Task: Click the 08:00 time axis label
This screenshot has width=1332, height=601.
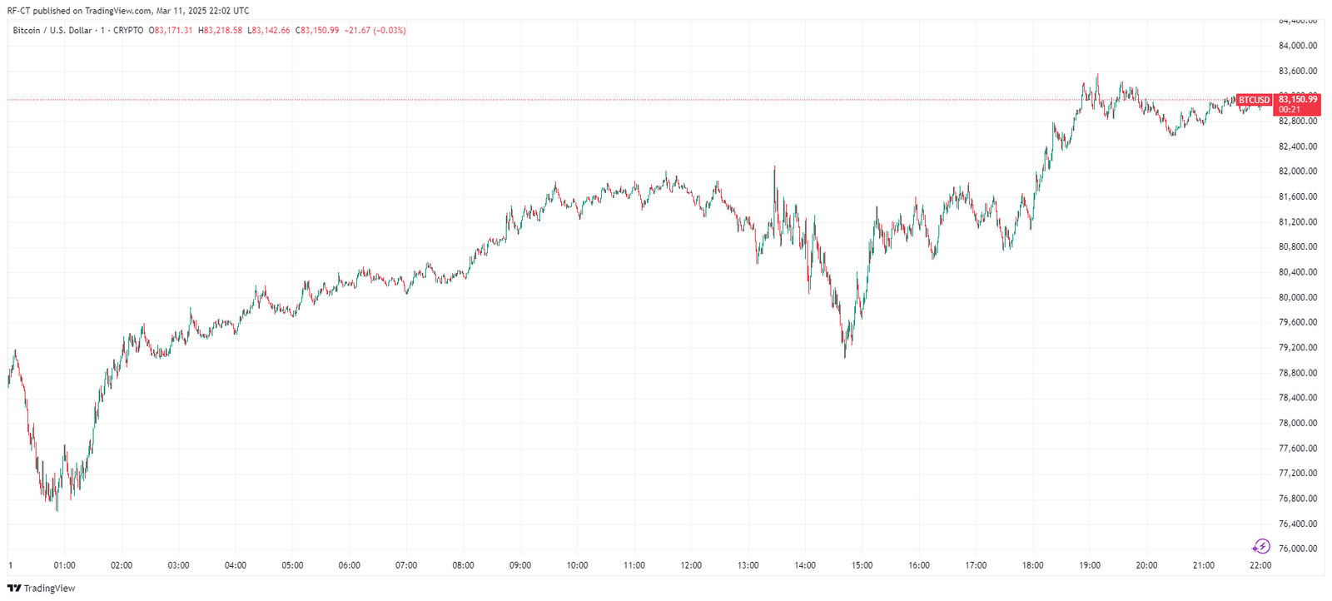Action: click(x=463, y=565)
